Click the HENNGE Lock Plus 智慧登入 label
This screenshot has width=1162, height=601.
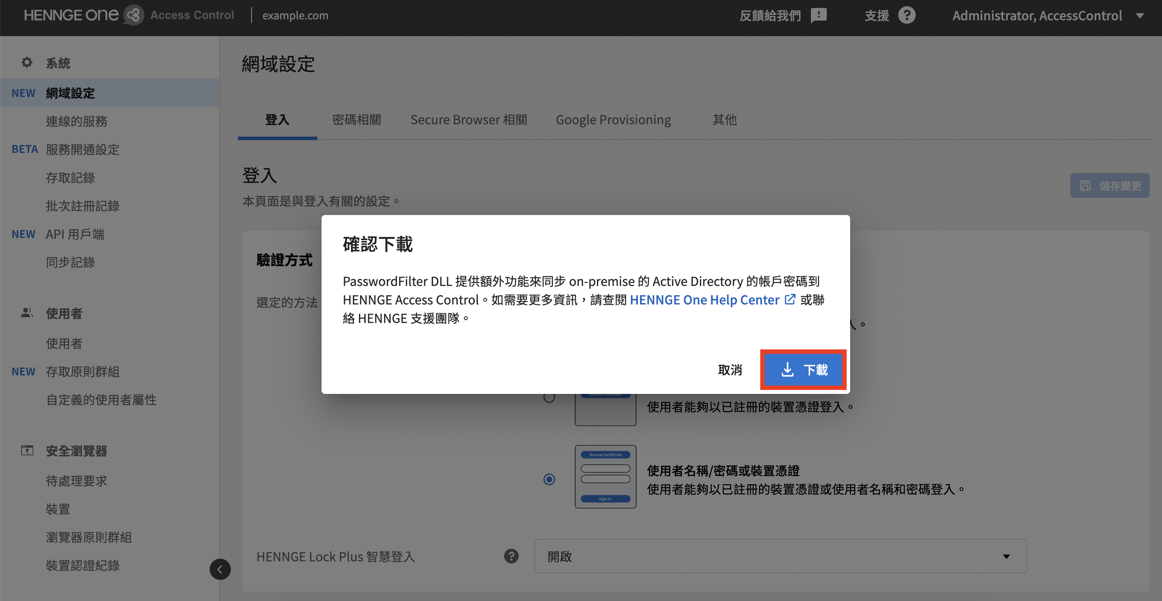click(x=336, y=556)
